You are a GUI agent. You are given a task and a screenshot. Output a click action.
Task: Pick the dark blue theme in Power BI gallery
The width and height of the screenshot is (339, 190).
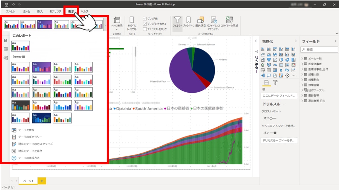tap(41, 118)
